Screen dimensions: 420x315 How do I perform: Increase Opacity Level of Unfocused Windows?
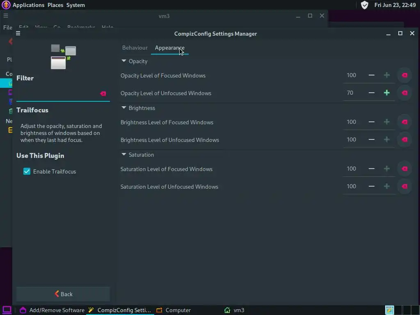coord(386,93)
